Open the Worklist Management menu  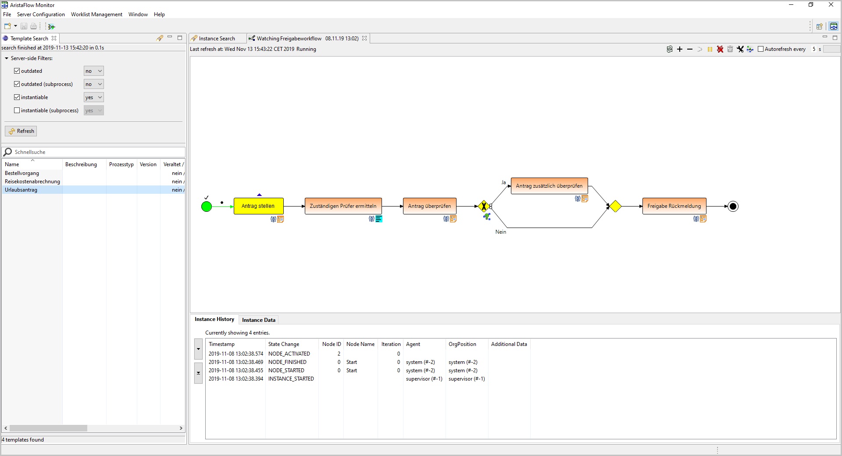click(x=96, y=14)
